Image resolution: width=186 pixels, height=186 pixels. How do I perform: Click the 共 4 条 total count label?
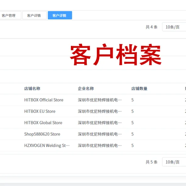pos(152,27)
